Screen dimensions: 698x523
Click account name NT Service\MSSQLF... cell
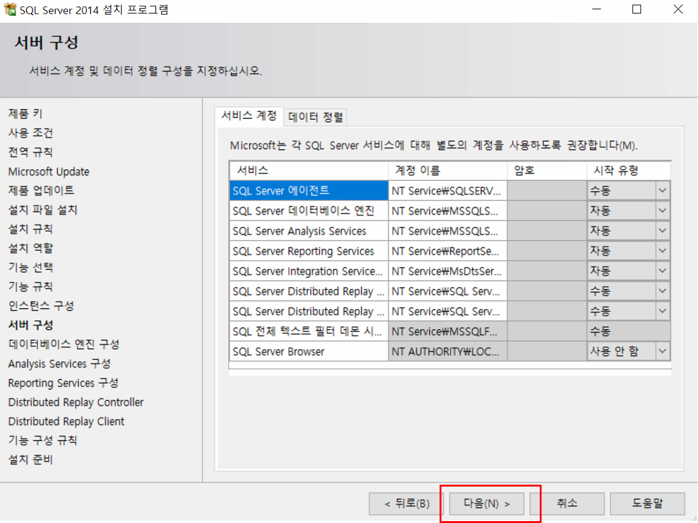(448, 331)
